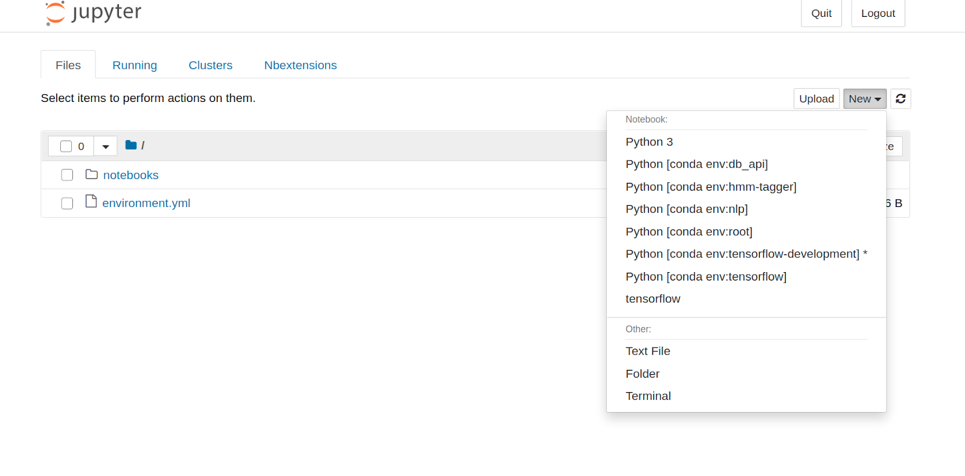Image resolution: width=965 pixels, height=476 pixels.
Task: Click the notebooks folder icon
Action: pos(92,175)
